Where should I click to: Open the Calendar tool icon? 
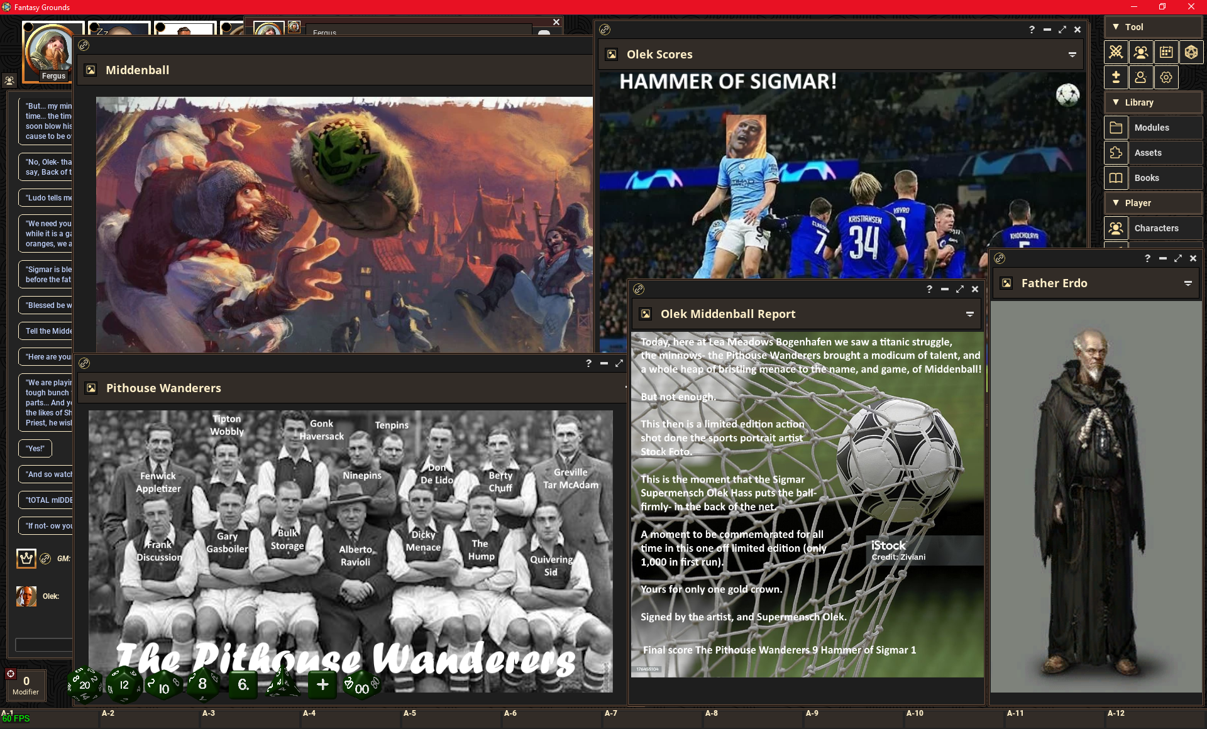(1166, 52)
